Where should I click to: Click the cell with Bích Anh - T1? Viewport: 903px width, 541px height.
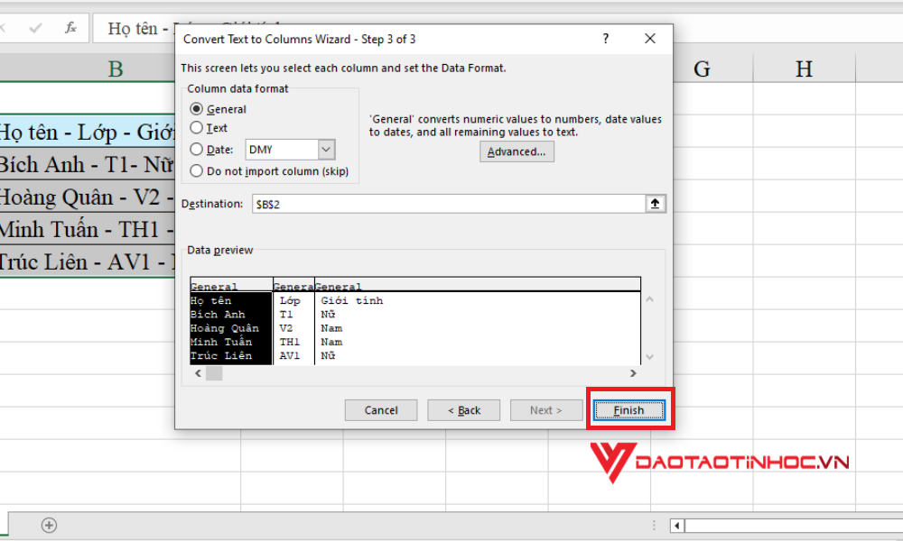pos(88,164)
